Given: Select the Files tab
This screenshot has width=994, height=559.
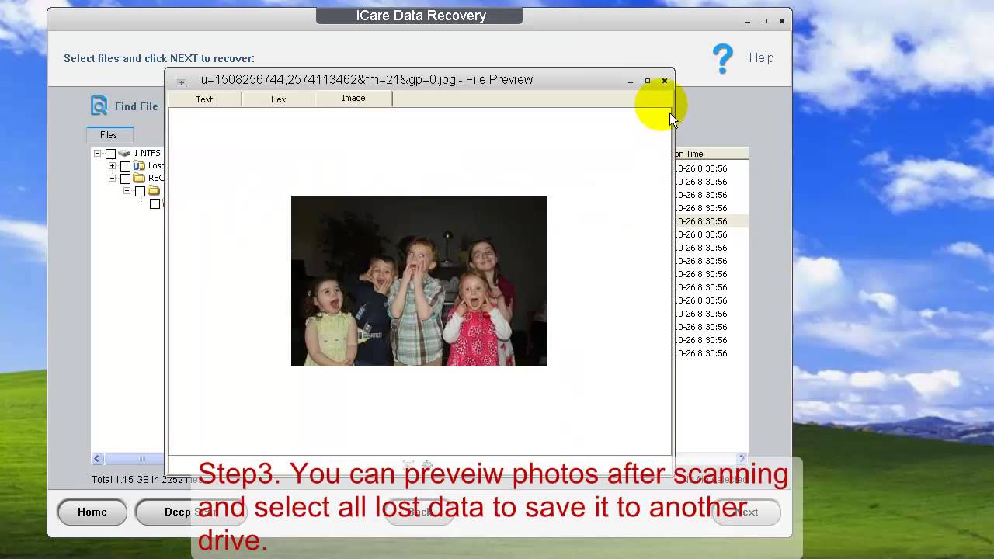Looking at the screenshot, I should pyautogui.click(x=109, y=134).
